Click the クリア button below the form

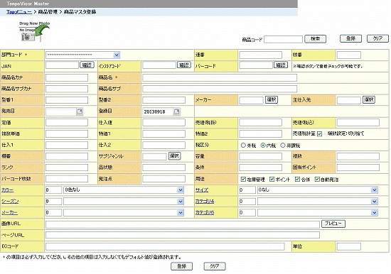(215, 266)
